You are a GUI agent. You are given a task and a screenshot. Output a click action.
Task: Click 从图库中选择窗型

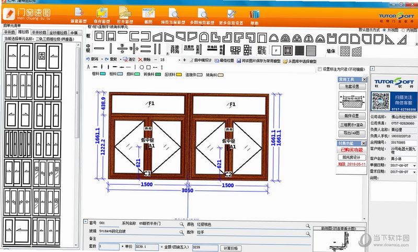(300, 61)
